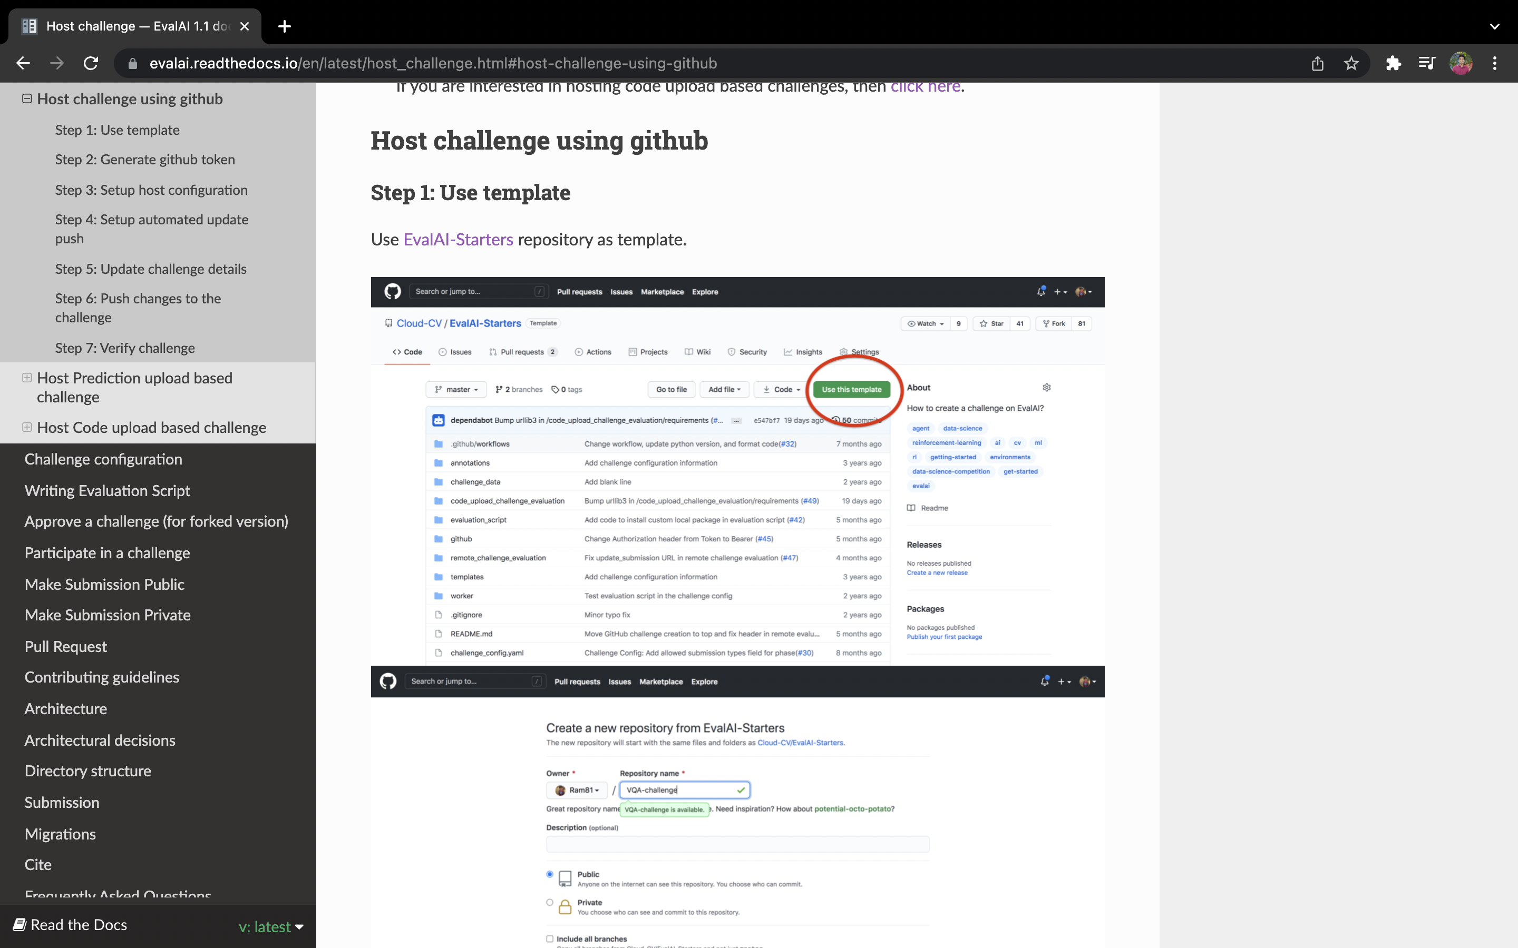
Task: Expand Host Prediction upload based challenge
Action: click(27, 378)
